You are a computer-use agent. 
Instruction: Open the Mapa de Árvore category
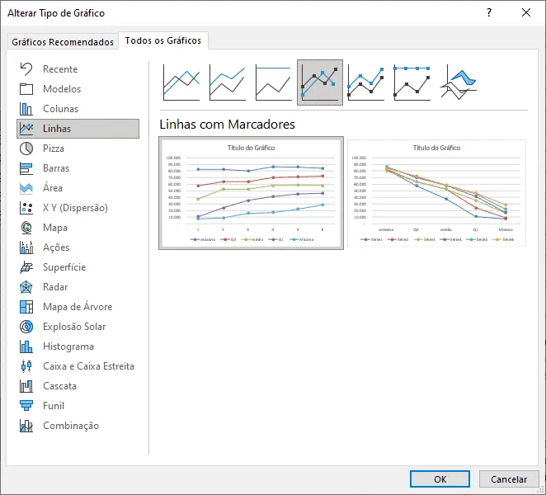pyautogui.click(x=78, y=307)
